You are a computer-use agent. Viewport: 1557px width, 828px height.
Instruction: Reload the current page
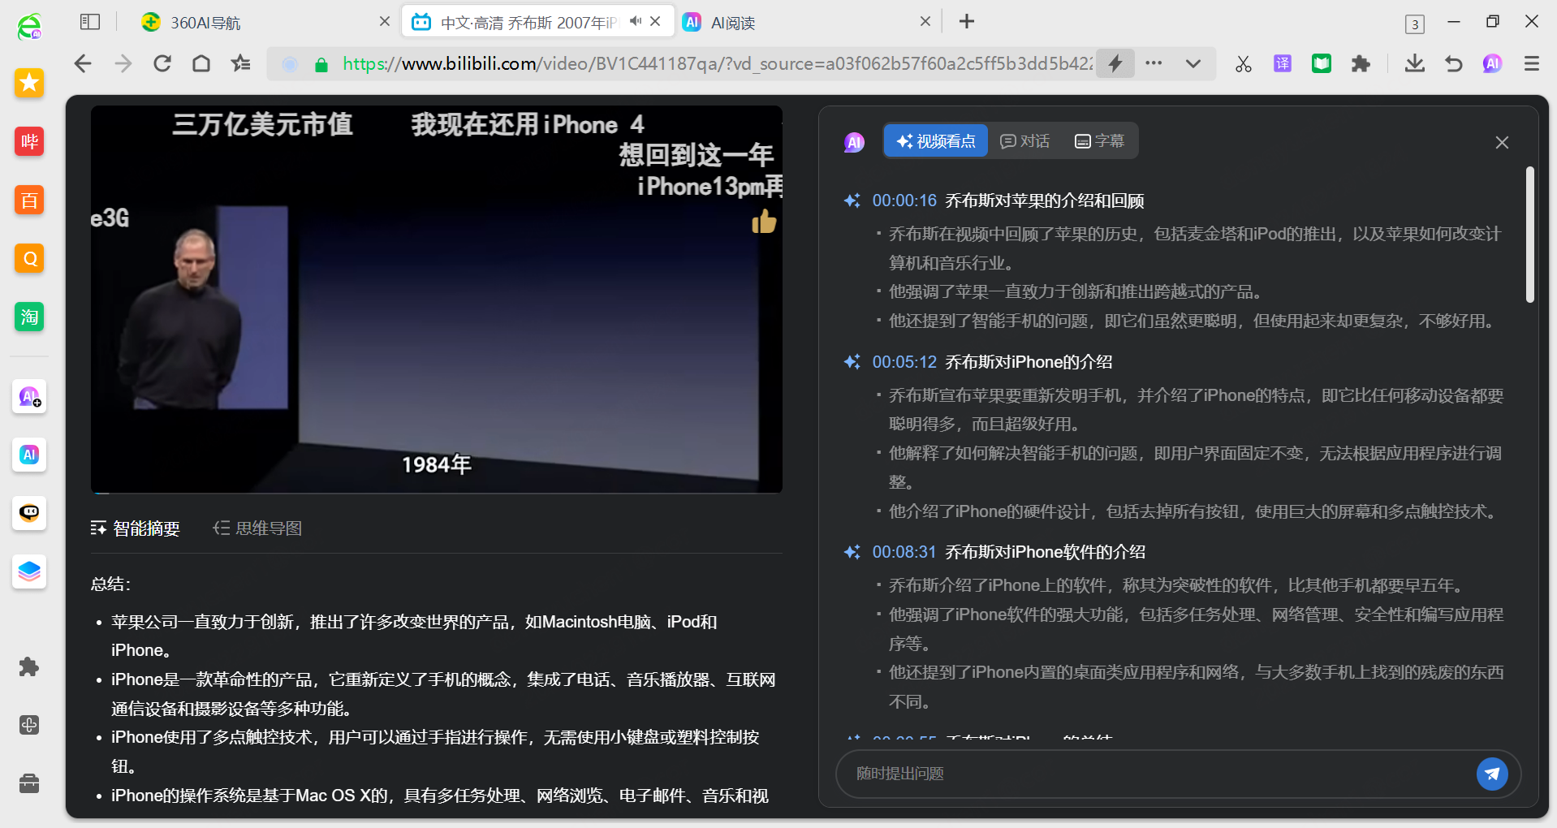(162, 63)
